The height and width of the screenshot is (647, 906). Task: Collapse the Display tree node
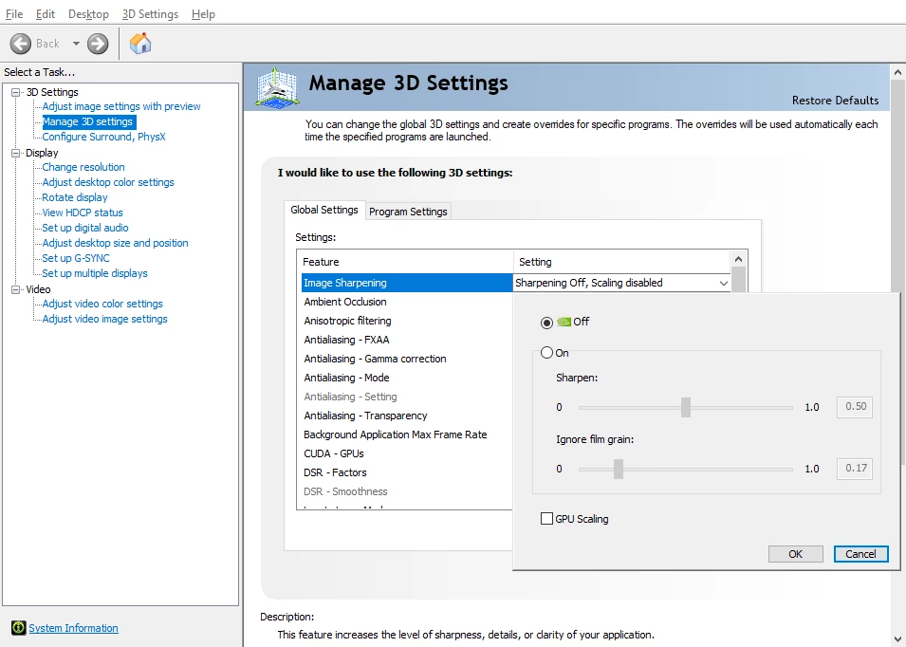pos(15,153)
